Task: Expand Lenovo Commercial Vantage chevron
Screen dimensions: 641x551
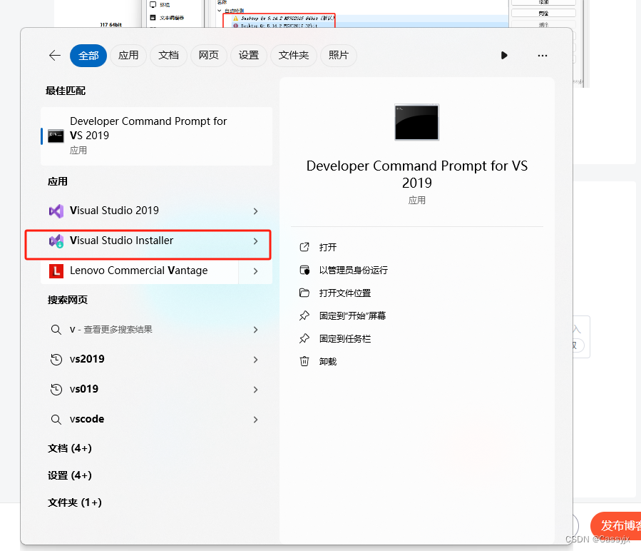Action: (x=255, y=271)
